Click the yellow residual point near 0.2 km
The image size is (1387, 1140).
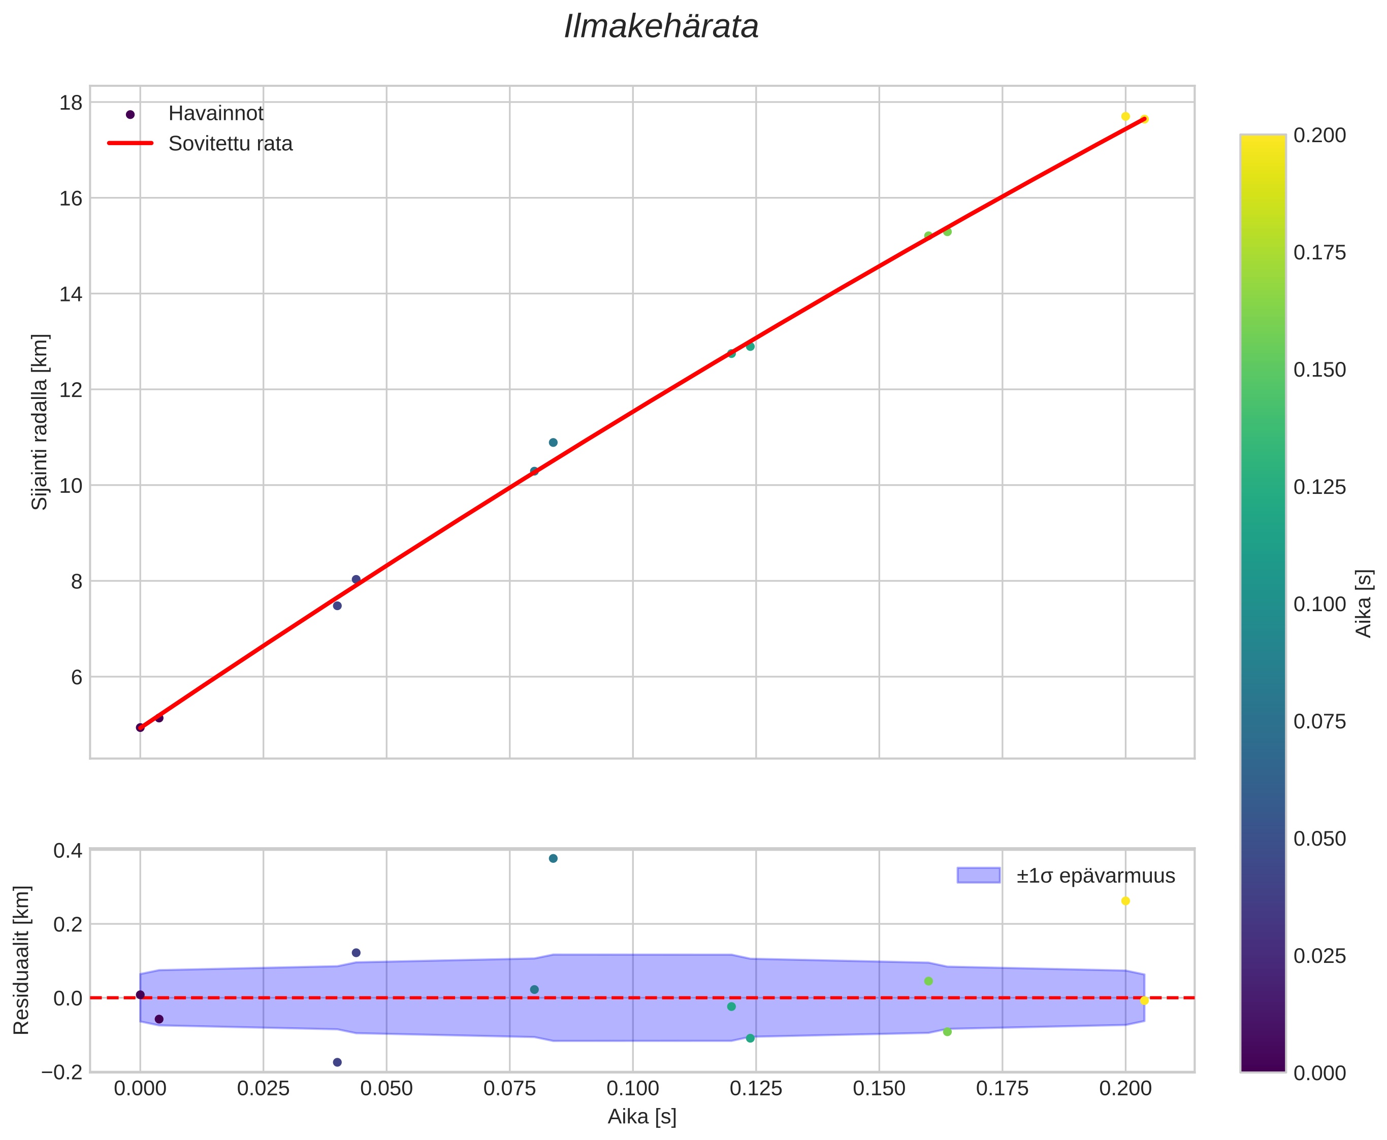[x=1125, y=901]
